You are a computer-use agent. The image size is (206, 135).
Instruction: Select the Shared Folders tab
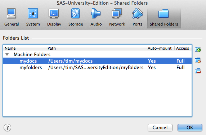(164, 18)
